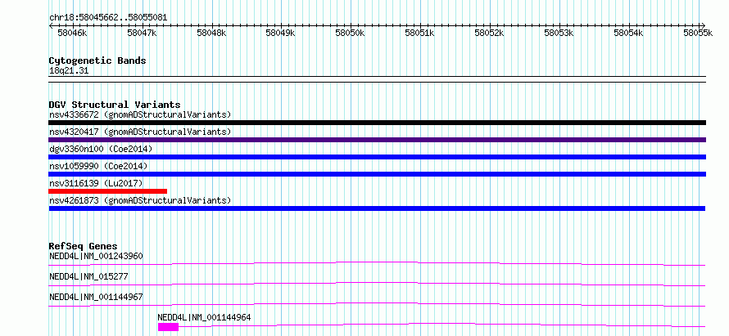This screenshot has height=336, width=729.
Task: Click the NEDD4L|NM_001144964 transcript label
Action: pyautogui.click(x=205, y=317)
